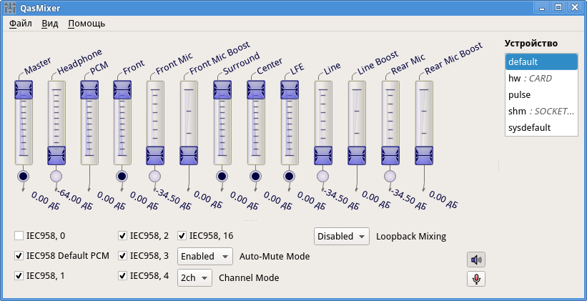587x301 pixels.
Task: Enable the IEC958, 0 checkbox
Action: click(19, 236)
